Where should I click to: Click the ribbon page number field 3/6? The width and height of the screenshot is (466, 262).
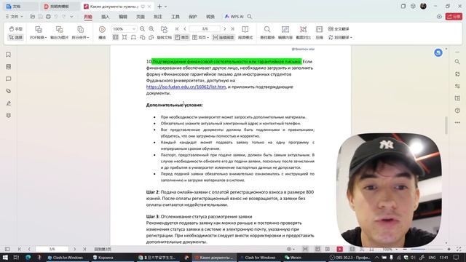tap(205, 29)
